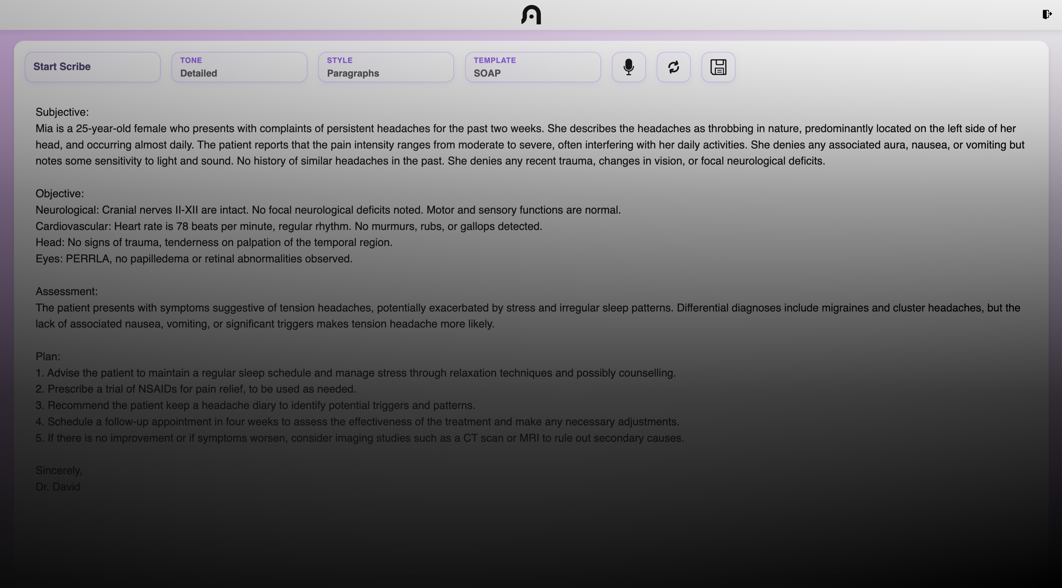The width and height of the screenshot is (1062, 588).
Task: Click the regenerate note refresh icon
Action: point(673,67)
